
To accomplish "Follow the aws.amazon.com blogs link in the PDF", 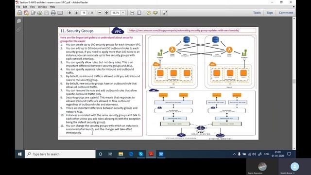I will (184, 31).
